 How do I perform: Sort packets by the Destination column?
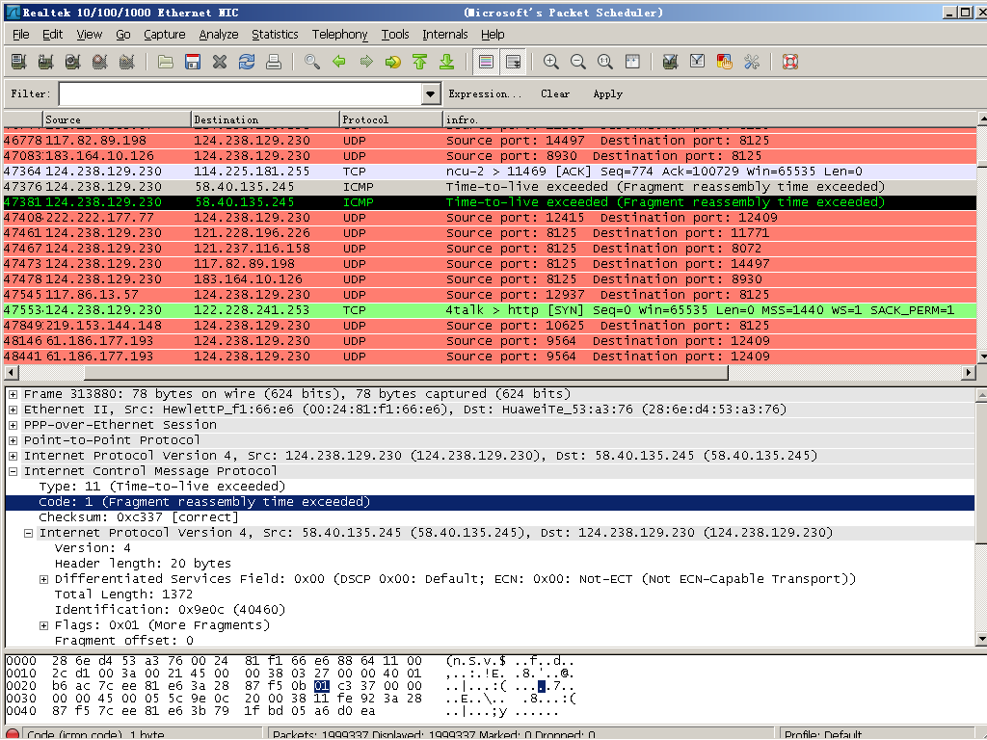265,119
